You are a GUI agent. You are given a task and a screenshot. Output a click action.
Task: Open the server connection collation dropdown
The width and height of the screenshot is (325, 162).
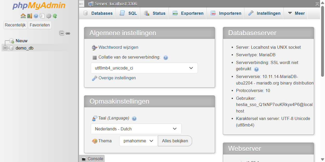[144, 68]
